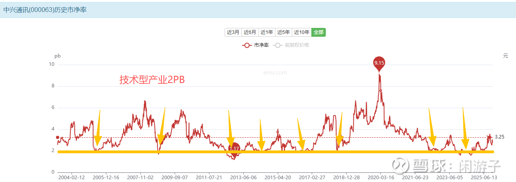Click the 元 right axis unit label
This screenshot has width=516, height=182.
coord(506,56)
